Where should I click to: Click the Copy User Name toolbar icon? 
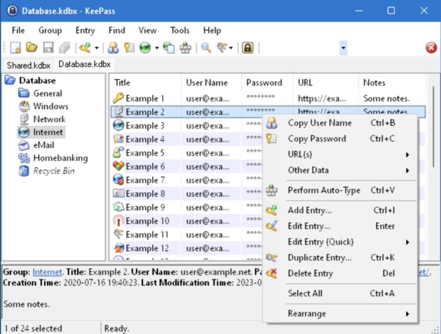pos(112,47)
